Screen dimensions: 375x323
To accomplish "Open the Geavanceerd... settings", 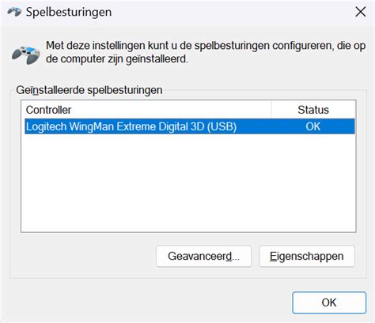I will point(203,256).
